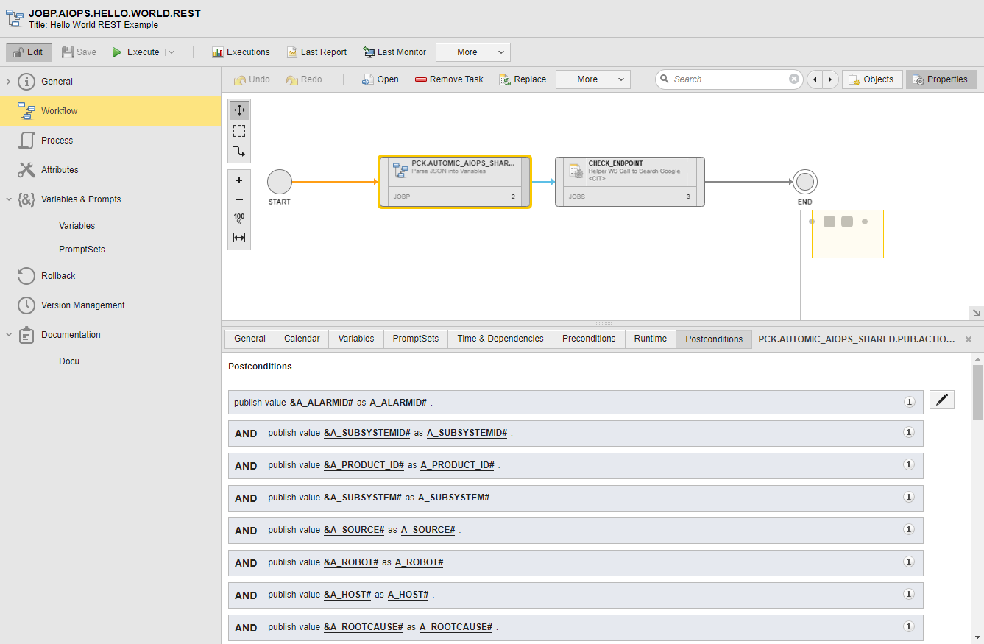Open the Time & Dependencies tab
984x644 pixels.
pyautogui.click(x=500, y=339)
